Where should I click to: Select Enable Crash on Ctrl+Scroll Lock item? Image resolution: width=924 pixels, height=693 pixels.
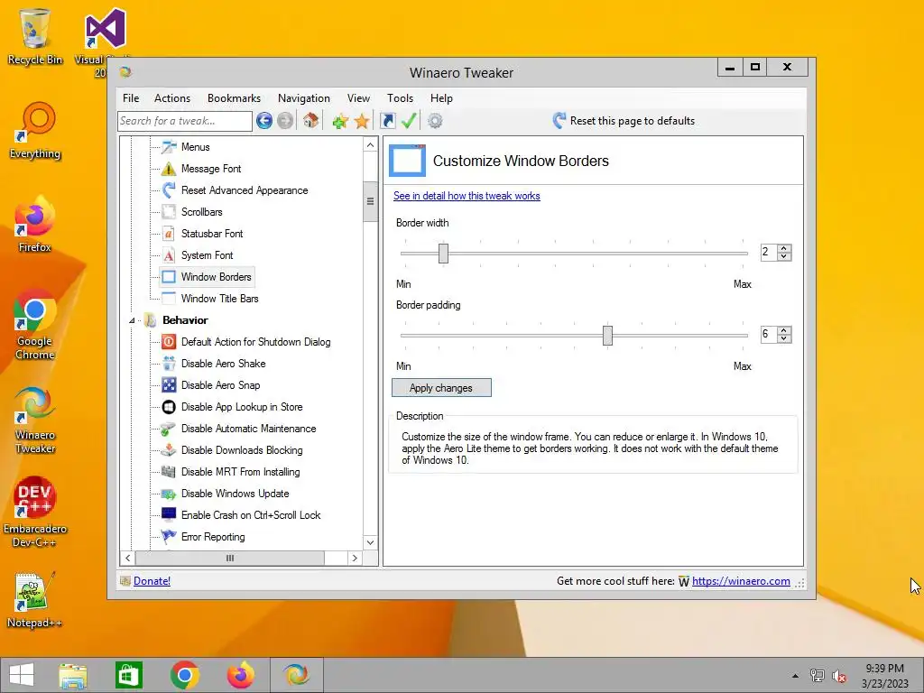251,515
